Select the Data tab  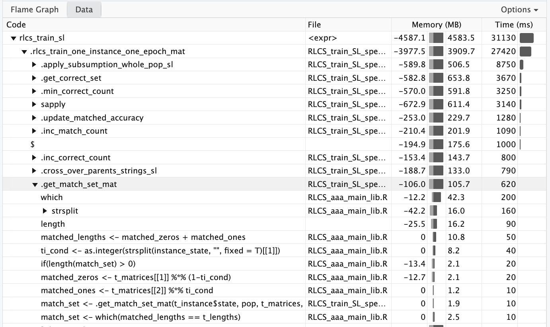[84, 10]
